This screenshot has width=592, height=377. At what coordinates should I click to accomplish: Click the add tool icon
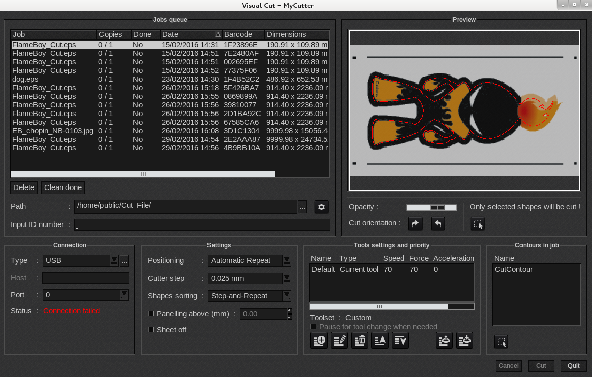click(x=319, y=341)
